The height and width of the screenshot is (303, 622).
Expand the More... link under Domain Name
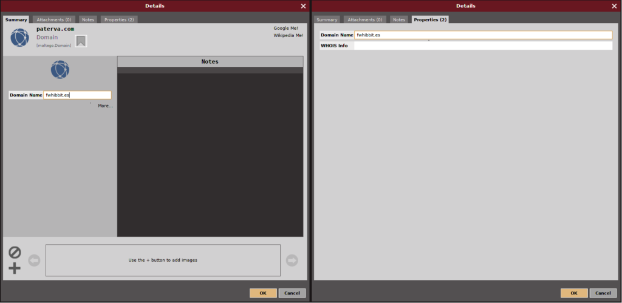[105, 106]
